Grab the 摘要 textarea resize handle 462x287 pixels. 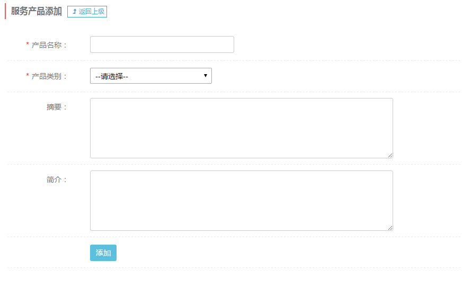point(390,155)
